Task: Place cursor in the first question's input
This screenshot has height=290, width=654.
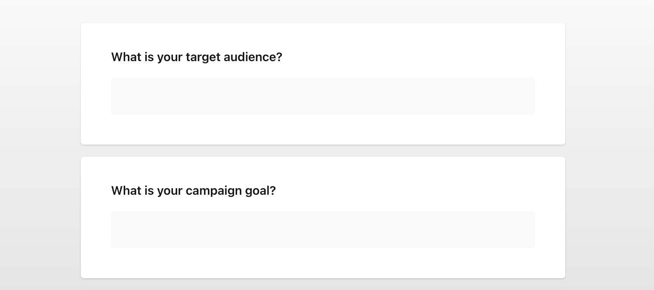Action: tap(323, 96)
